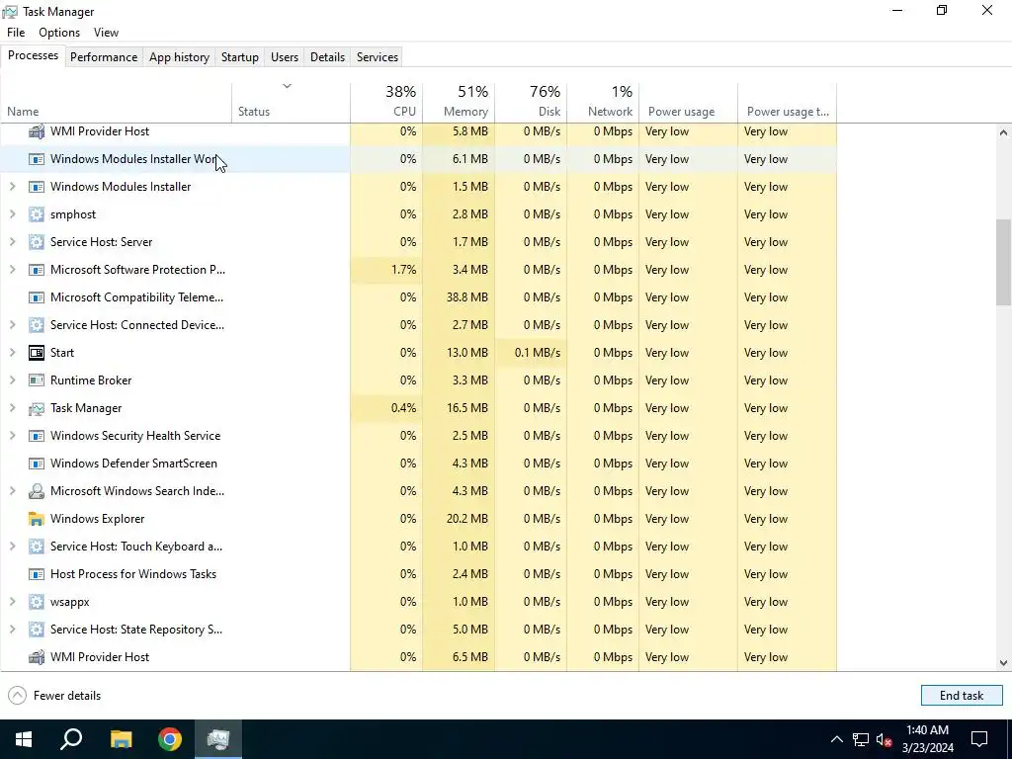This screenshot has height=759, width=1012.
Task: Switch to the App history tab
Action: tap(179, 56)
